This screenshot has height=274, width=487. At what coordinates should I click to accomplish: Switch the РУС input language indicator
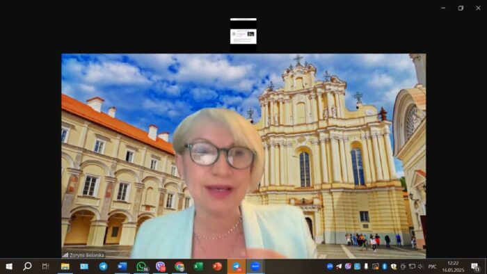coord(432,266)
